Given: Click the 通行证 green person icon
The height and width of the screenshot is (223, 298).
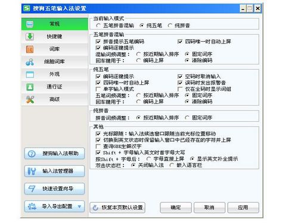Looking at the screenshot, I should 30,87.
